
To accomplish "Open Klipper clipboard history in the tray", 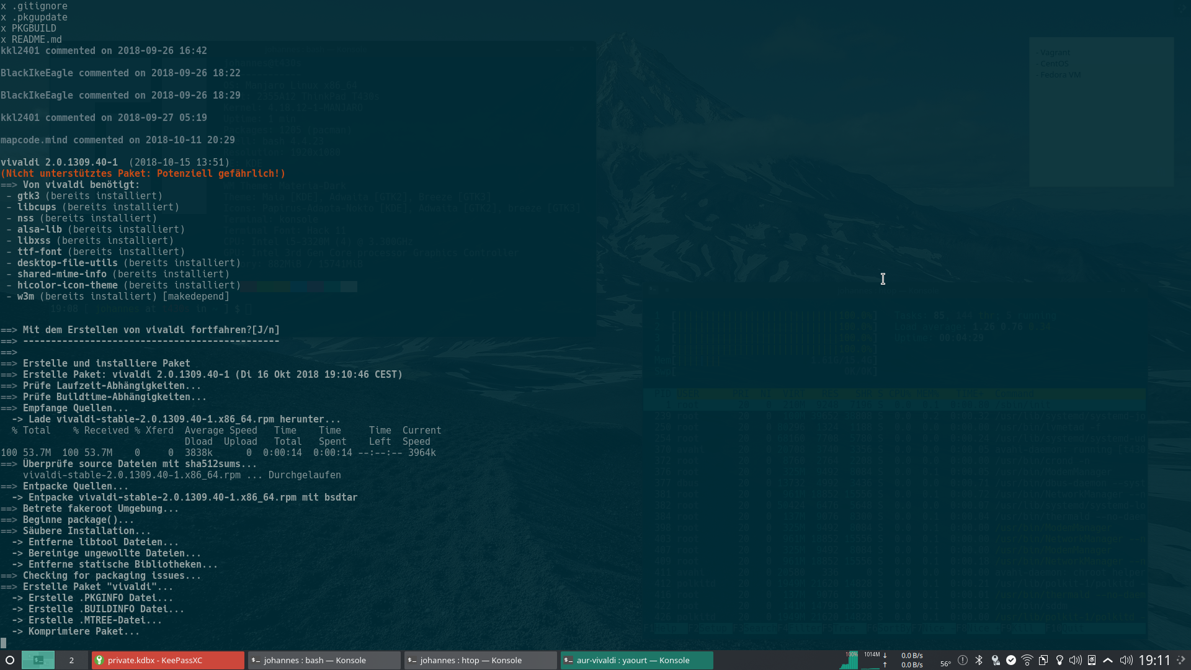I will click(x=1043, y=660).
